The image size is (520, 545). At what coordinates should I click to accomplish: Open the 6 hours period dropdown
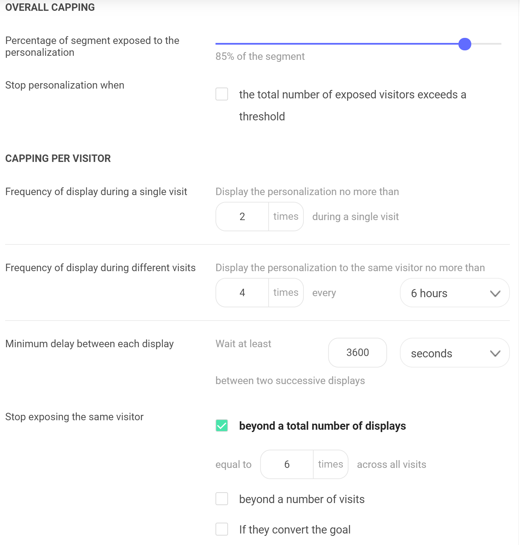[x=455, y=293]
